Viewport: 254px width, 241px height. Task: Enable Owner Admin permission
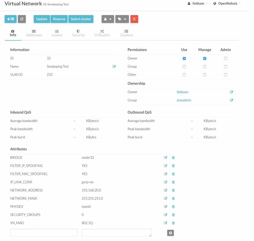point(226,58)
